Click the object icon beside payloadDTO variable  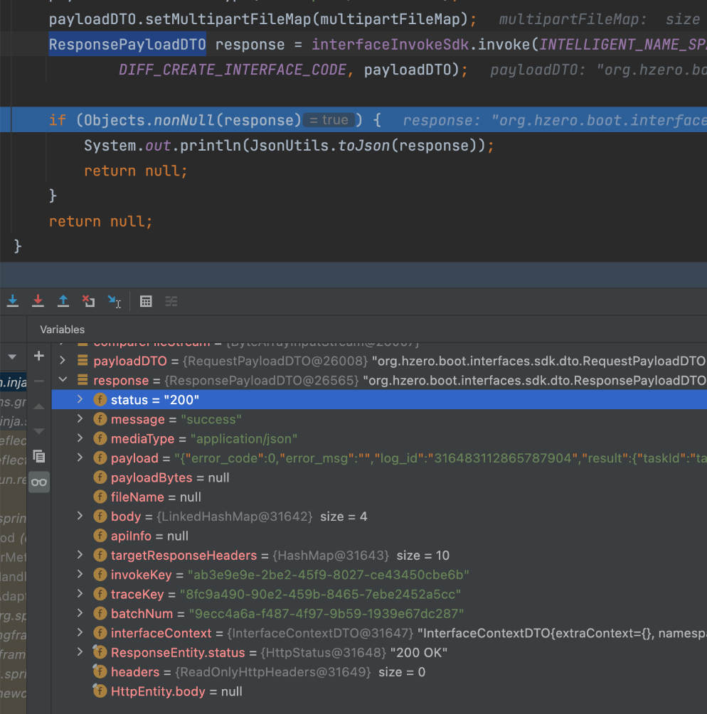pos(83,361)
